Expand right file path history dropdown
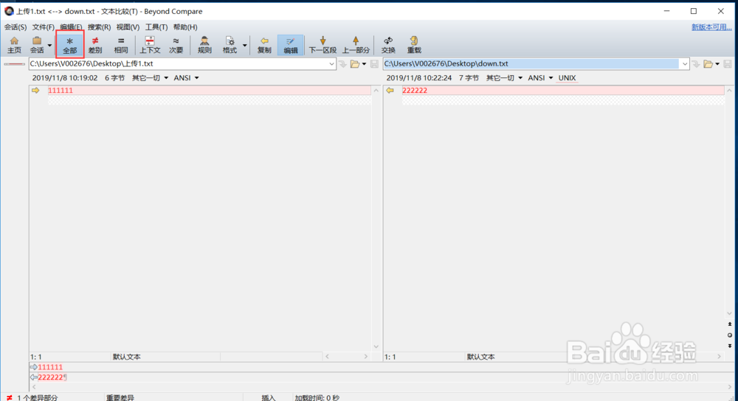This screenshot has width=738, height=401. (x=684, y=64)
